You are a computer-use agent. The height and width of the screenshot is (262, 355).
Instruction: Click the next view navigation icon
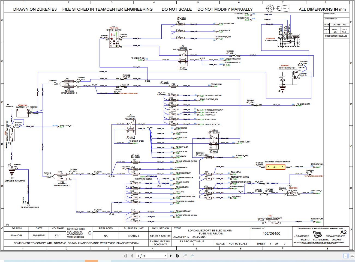[192, 256]
